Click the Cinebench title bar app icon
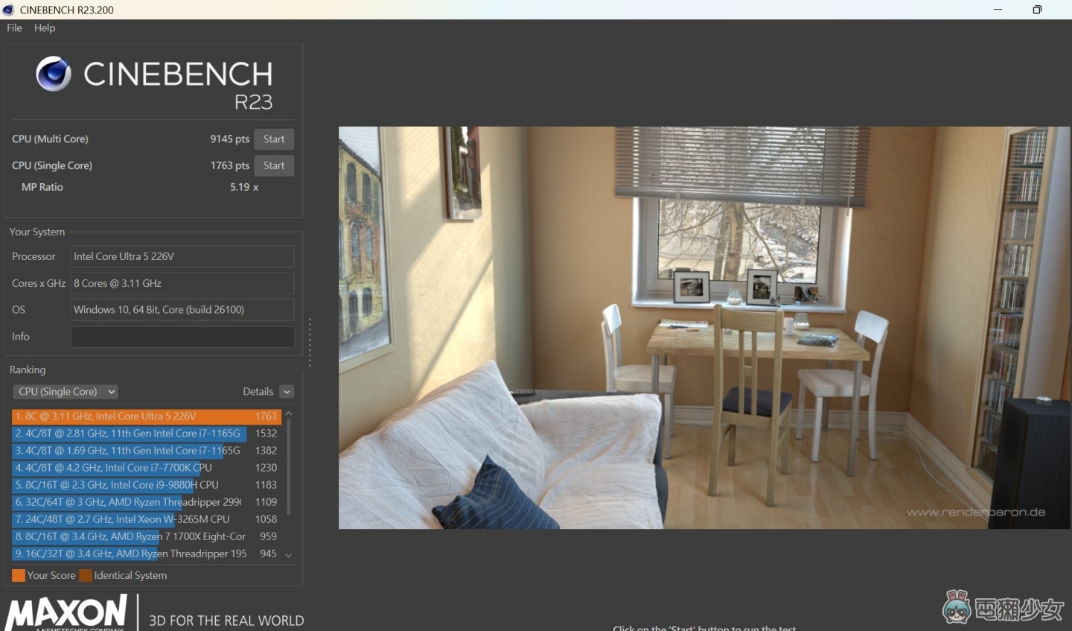1072x631 pixels. [8, 10]
